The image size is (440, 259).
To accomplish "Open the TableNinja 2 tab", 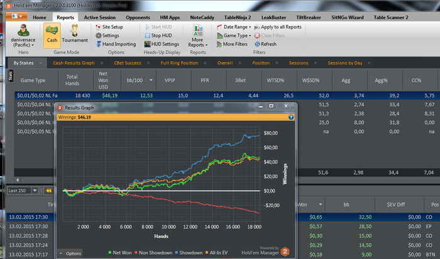I will click(x=238, y=18).
